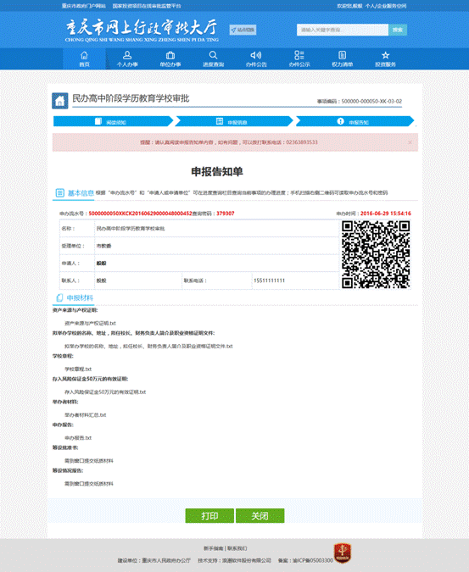
Task: Select the query password 379307
Action: [226, 214]
